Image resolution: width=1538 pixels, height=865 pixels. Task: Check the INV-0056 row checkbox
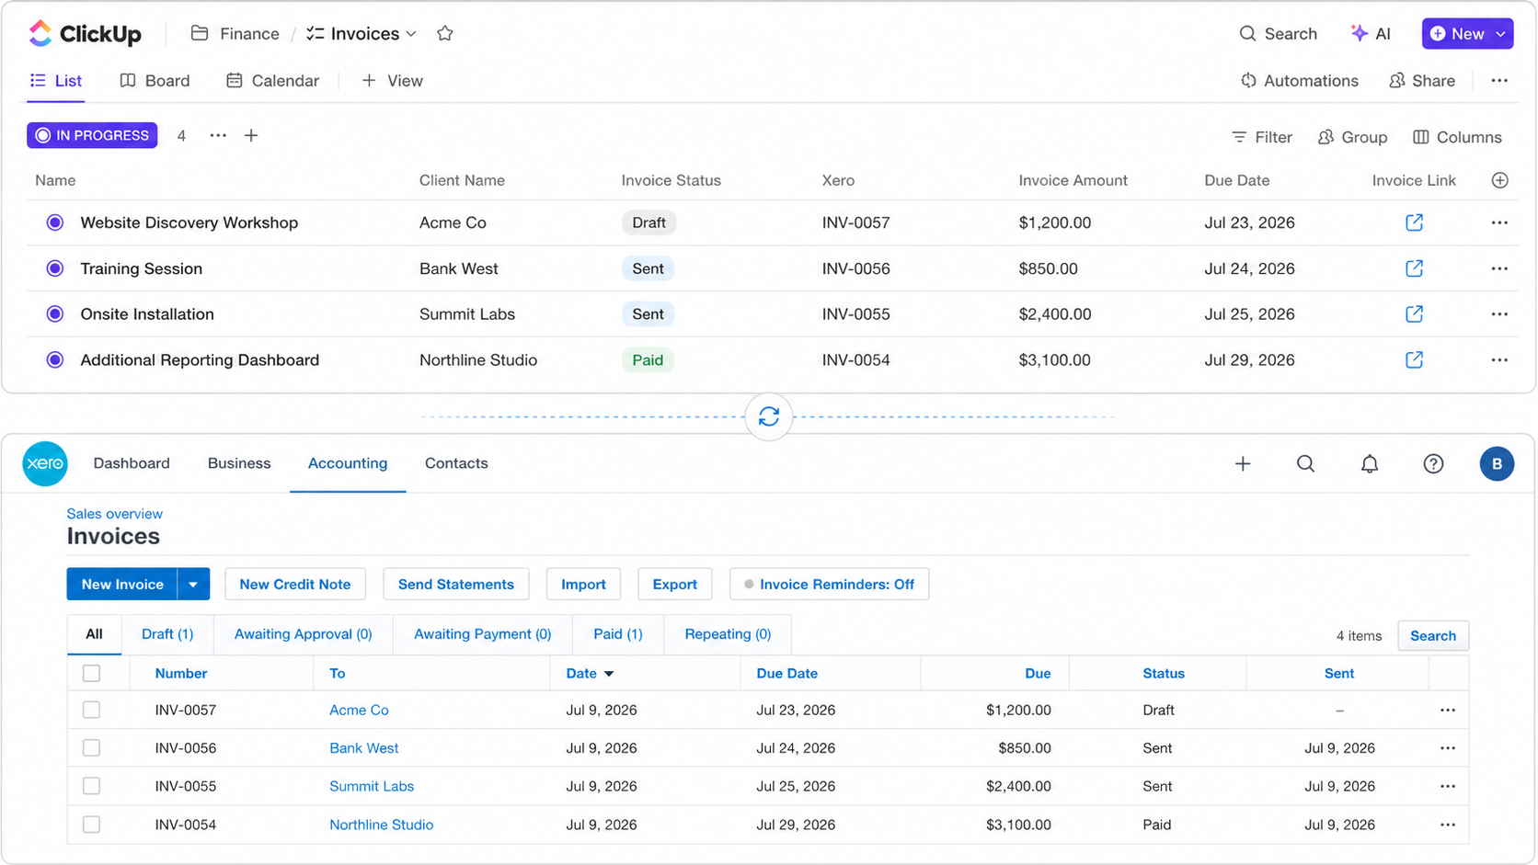(x=91, y=748)
